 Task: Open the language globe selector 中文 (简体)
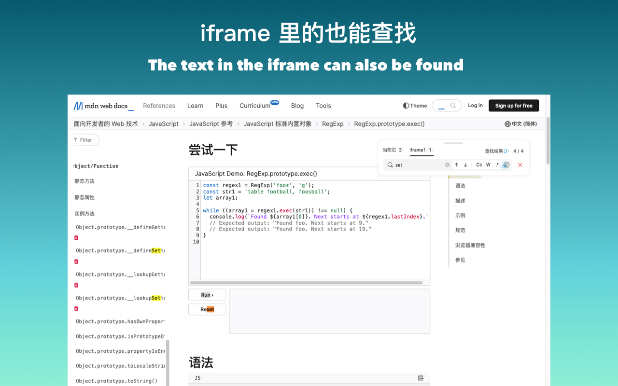(x=520, y=124)
